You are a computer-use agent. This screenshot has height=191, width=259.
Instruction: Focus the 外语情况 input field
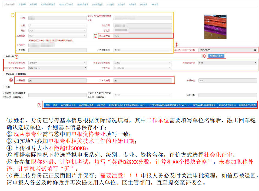coord(58,81)
